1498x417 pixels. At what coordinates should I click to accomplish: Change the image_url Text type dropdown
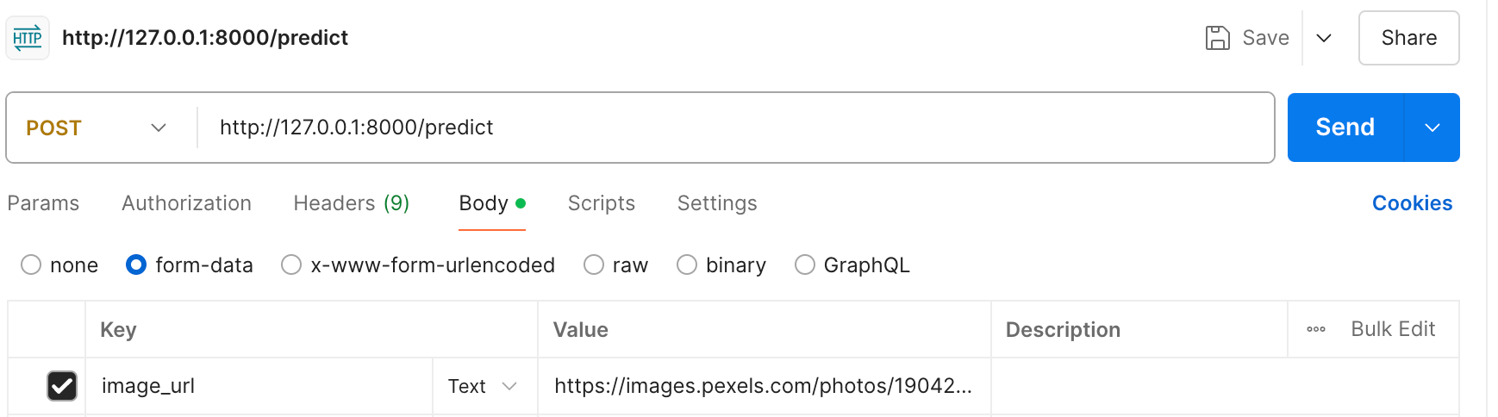pos(482,386)
